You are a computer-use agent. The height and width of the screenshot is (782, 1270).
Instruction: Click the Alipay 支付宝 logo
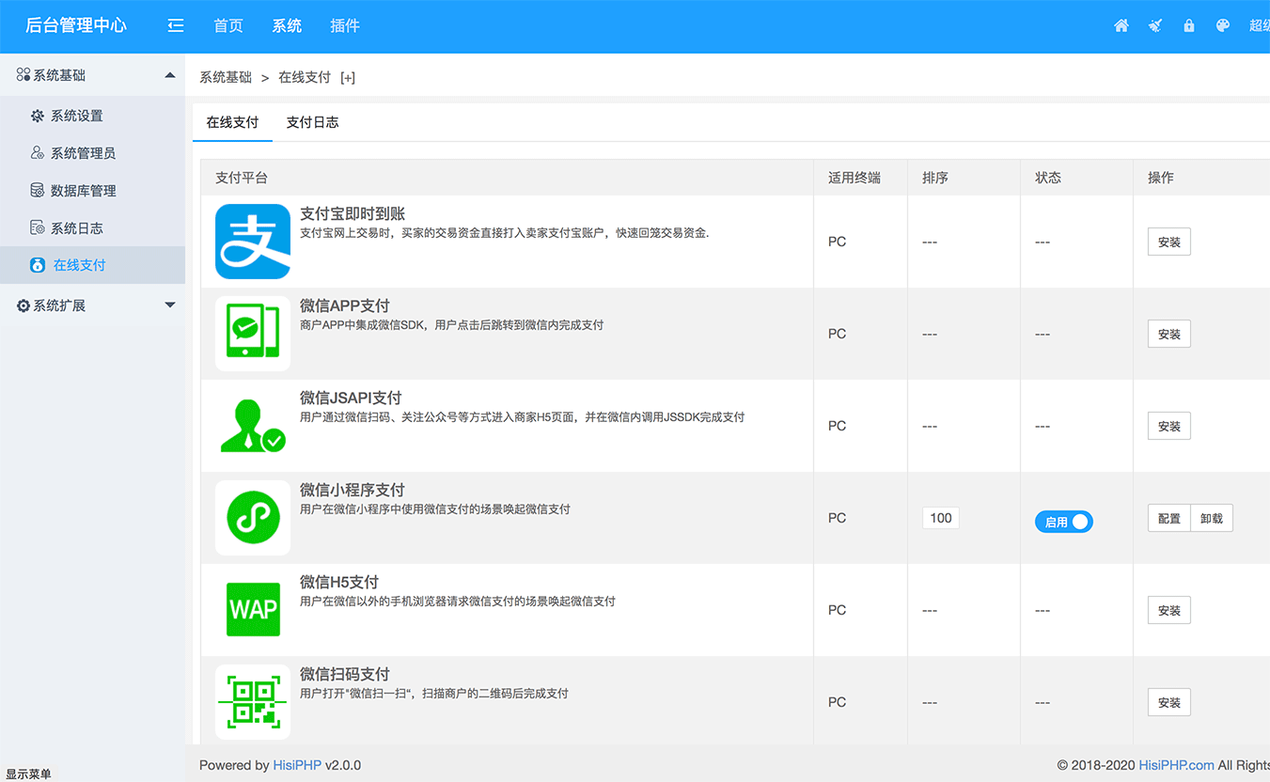253,242
